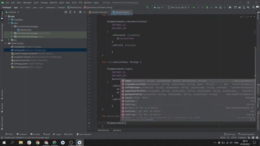Open File Explorer from the taskbar

pyautogui.click(x=21, y=142)
